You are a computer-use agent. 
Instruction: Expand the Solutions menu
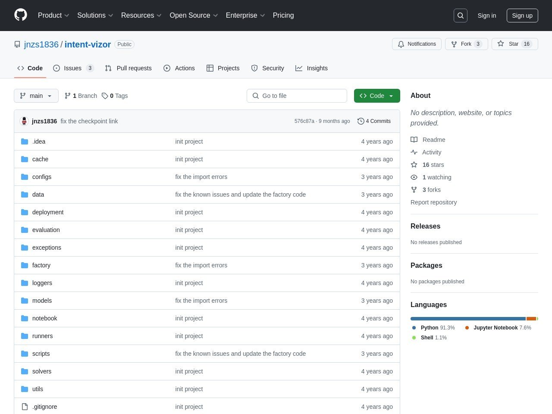(x=95, y=16)
